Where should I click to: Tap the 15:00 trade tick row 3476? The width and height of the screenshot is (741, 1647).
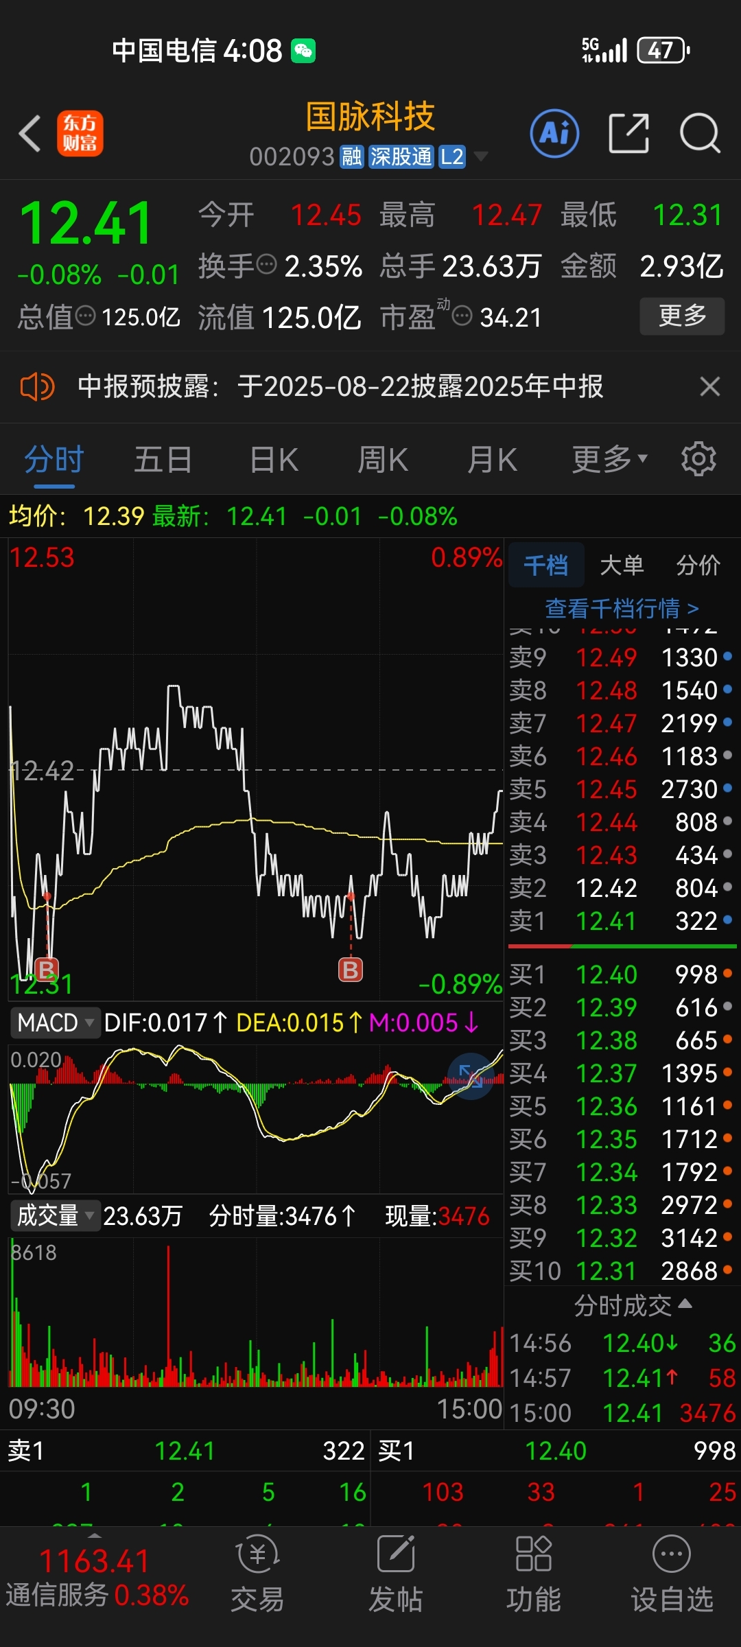tap(622, 1412)
